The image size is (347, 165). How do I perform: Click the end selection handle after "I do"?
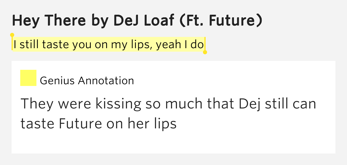205,52
